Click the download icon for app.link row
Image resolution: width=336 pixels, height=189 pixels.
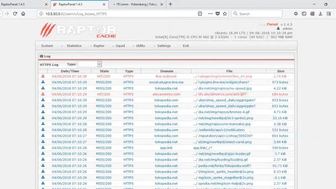[x=43, y=148]
